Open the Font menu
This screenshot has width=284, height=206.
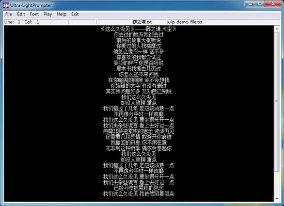34,14
